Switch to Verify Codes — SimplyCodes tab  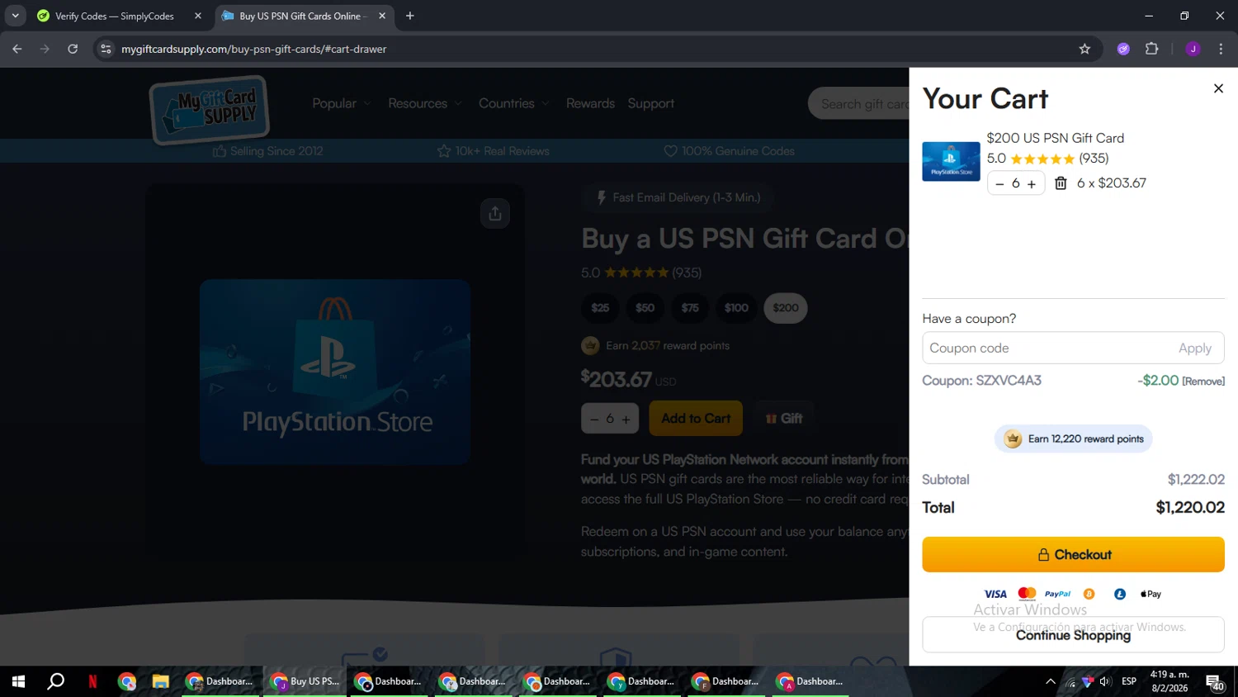[x=115, y=16]
